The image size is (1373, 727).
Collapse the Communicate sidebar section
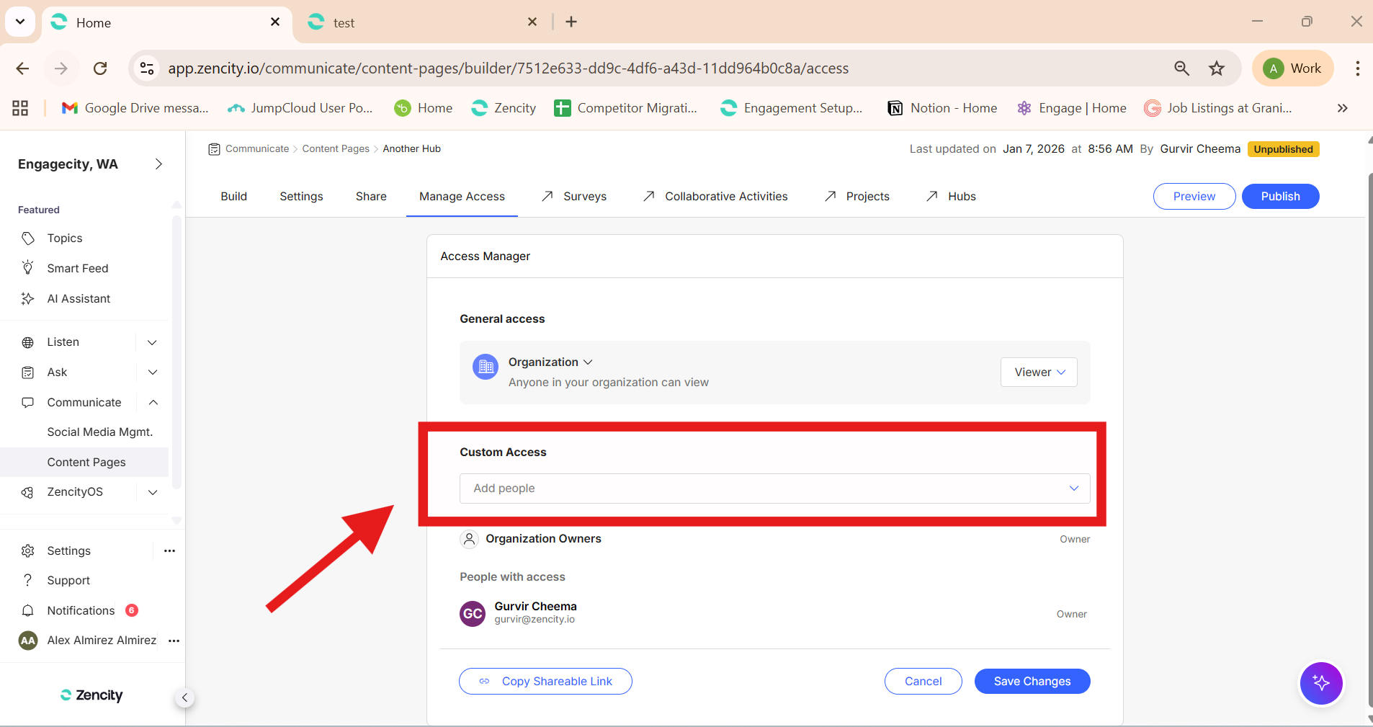(x=153, y=402)
